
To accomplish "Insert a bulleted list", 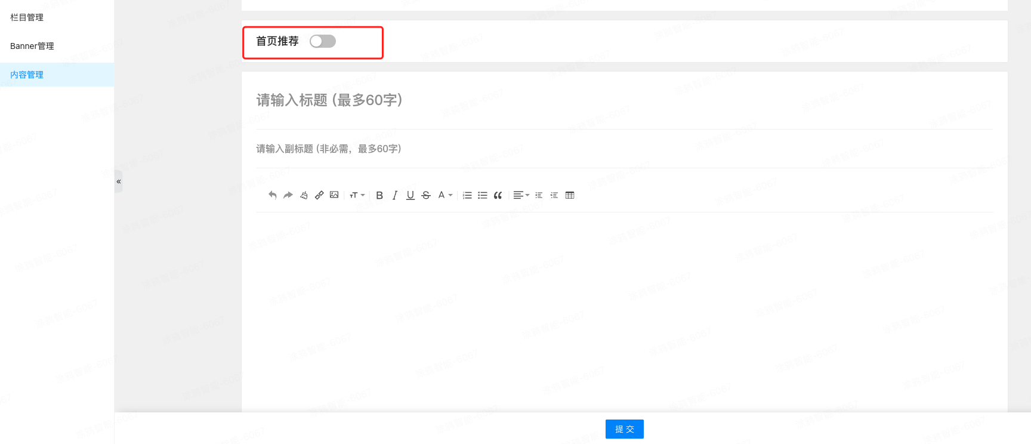I will (483, 195).
